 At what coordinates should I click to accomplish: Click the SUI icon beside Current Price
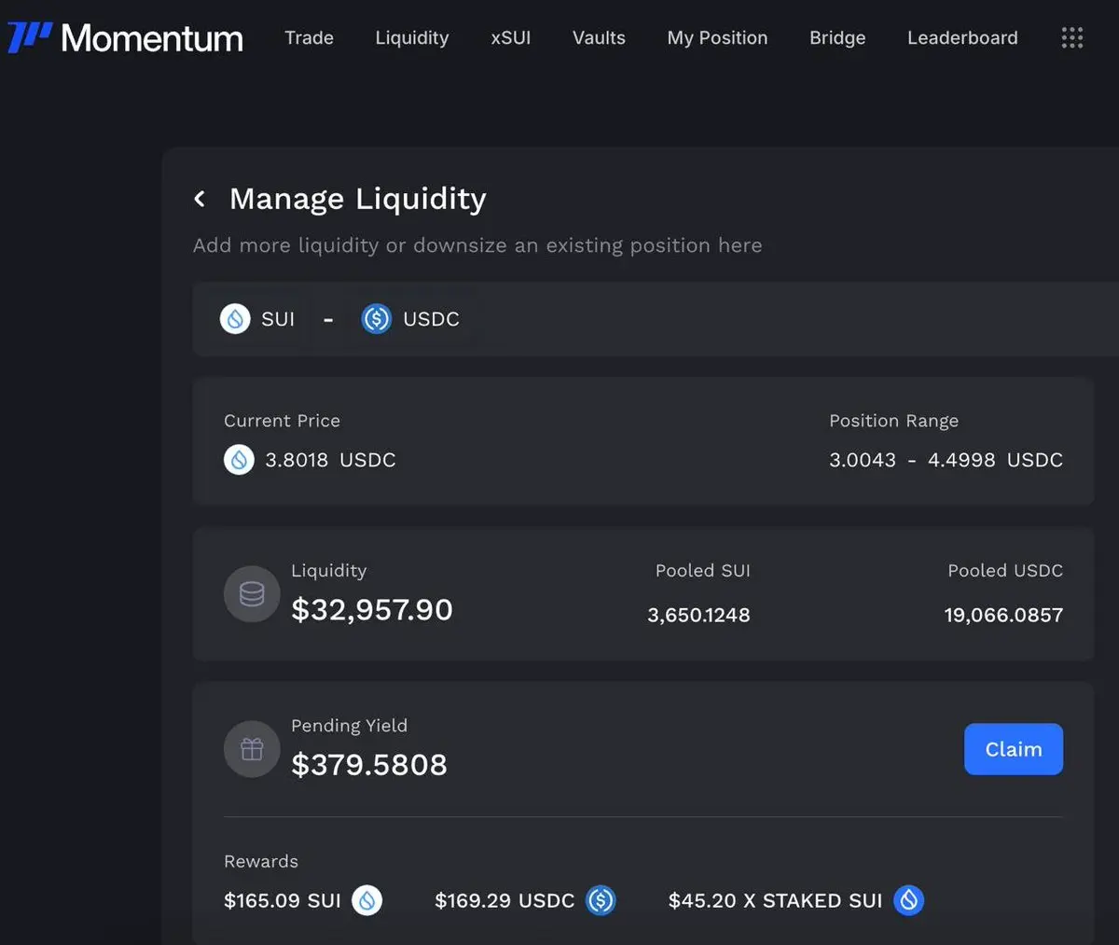tap(239, 460)
